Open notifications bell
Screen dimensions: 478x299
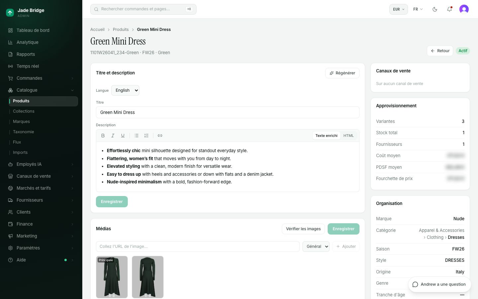(449, 9)
